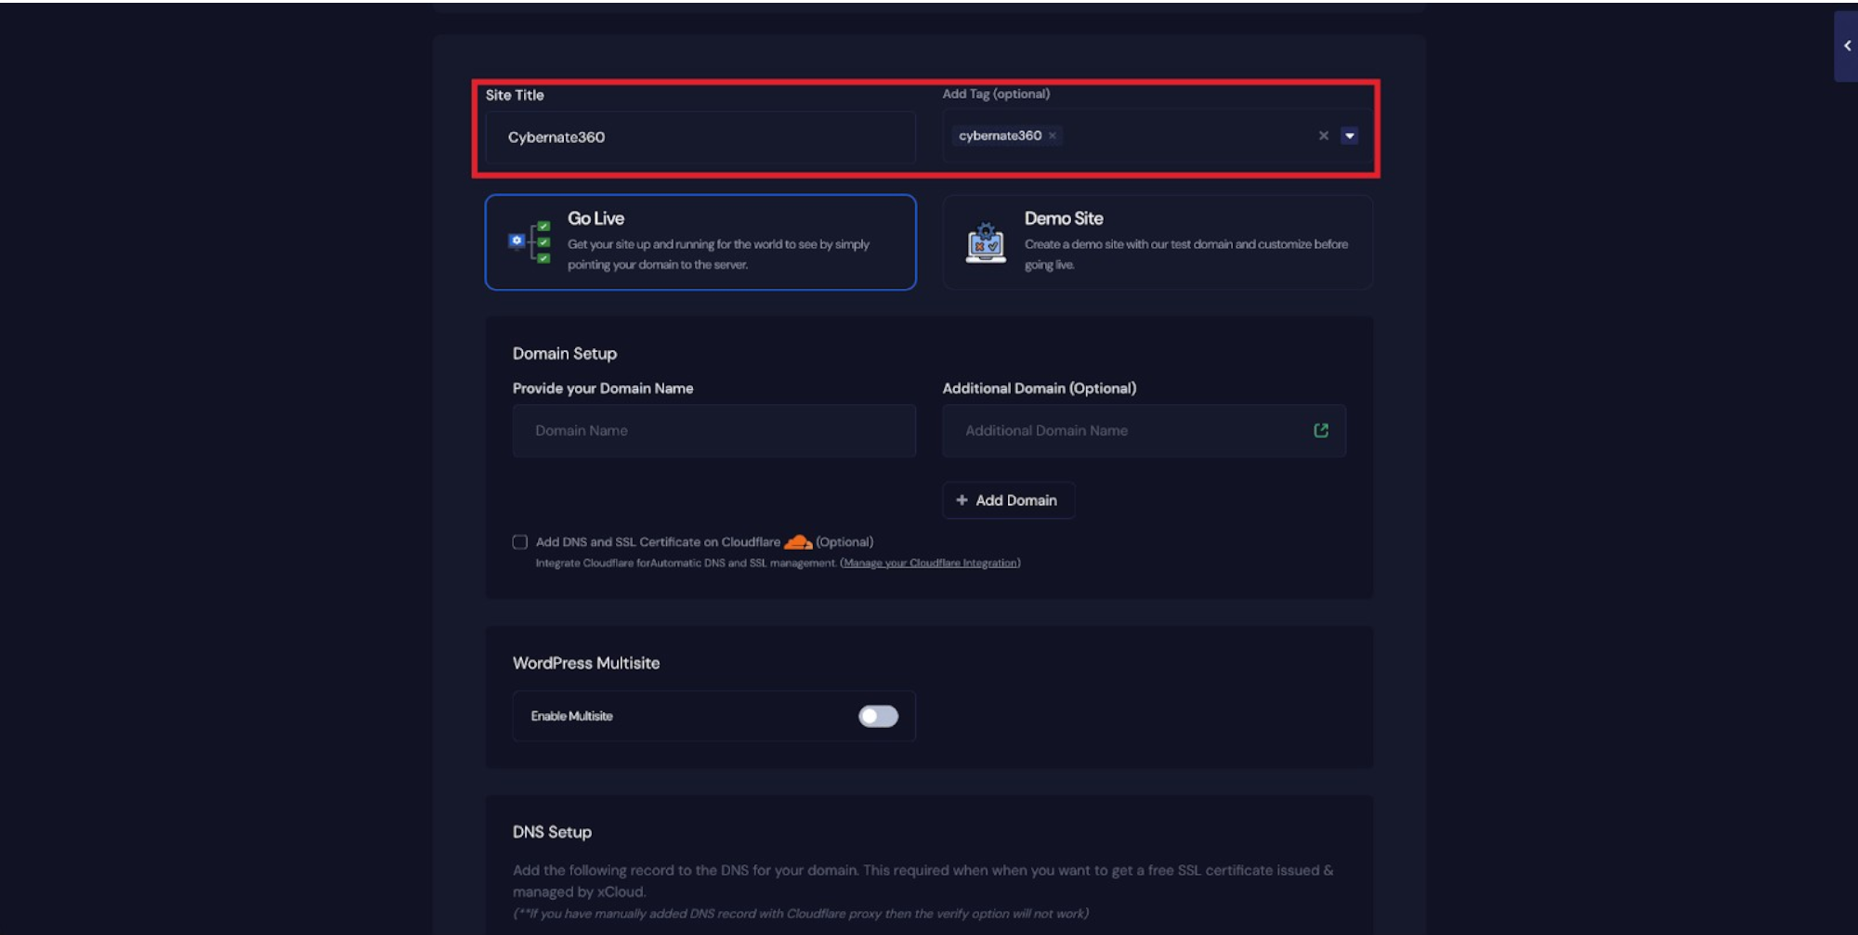Check Add DNS and SSL Certificate on Cloudflare
The height and width of the screenshot is (935, 1858).
[519, 541]
